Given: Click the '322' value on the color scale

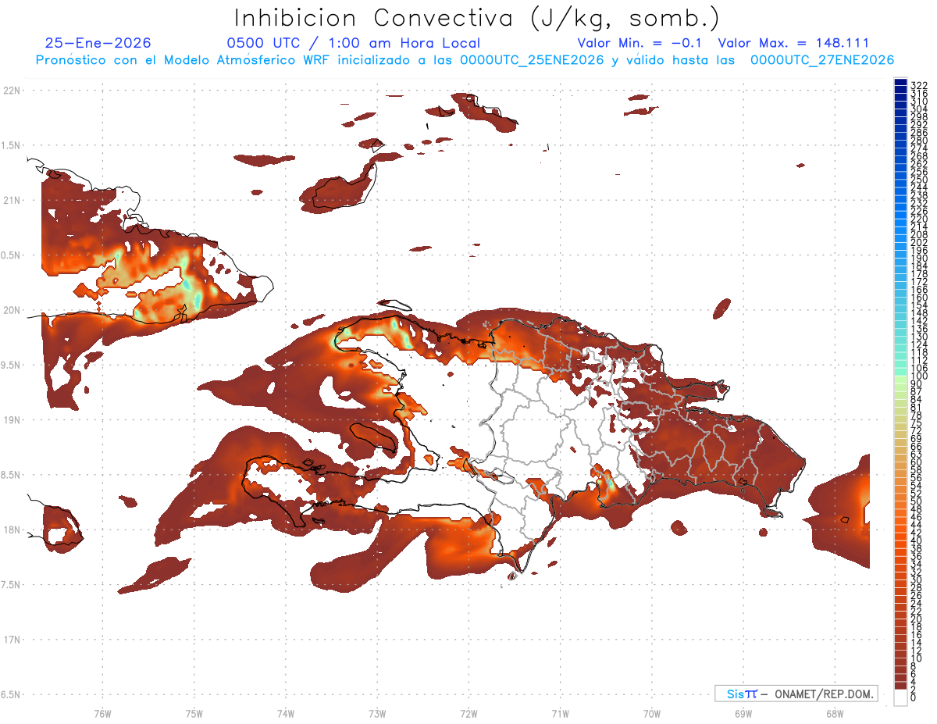Looking at the screenshot, I should (918, 85).
